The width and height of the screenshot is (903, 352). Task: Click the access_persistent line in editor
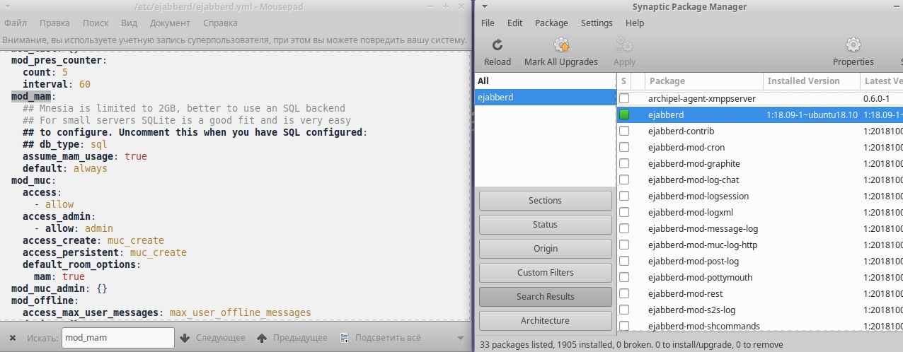(105, 252)
